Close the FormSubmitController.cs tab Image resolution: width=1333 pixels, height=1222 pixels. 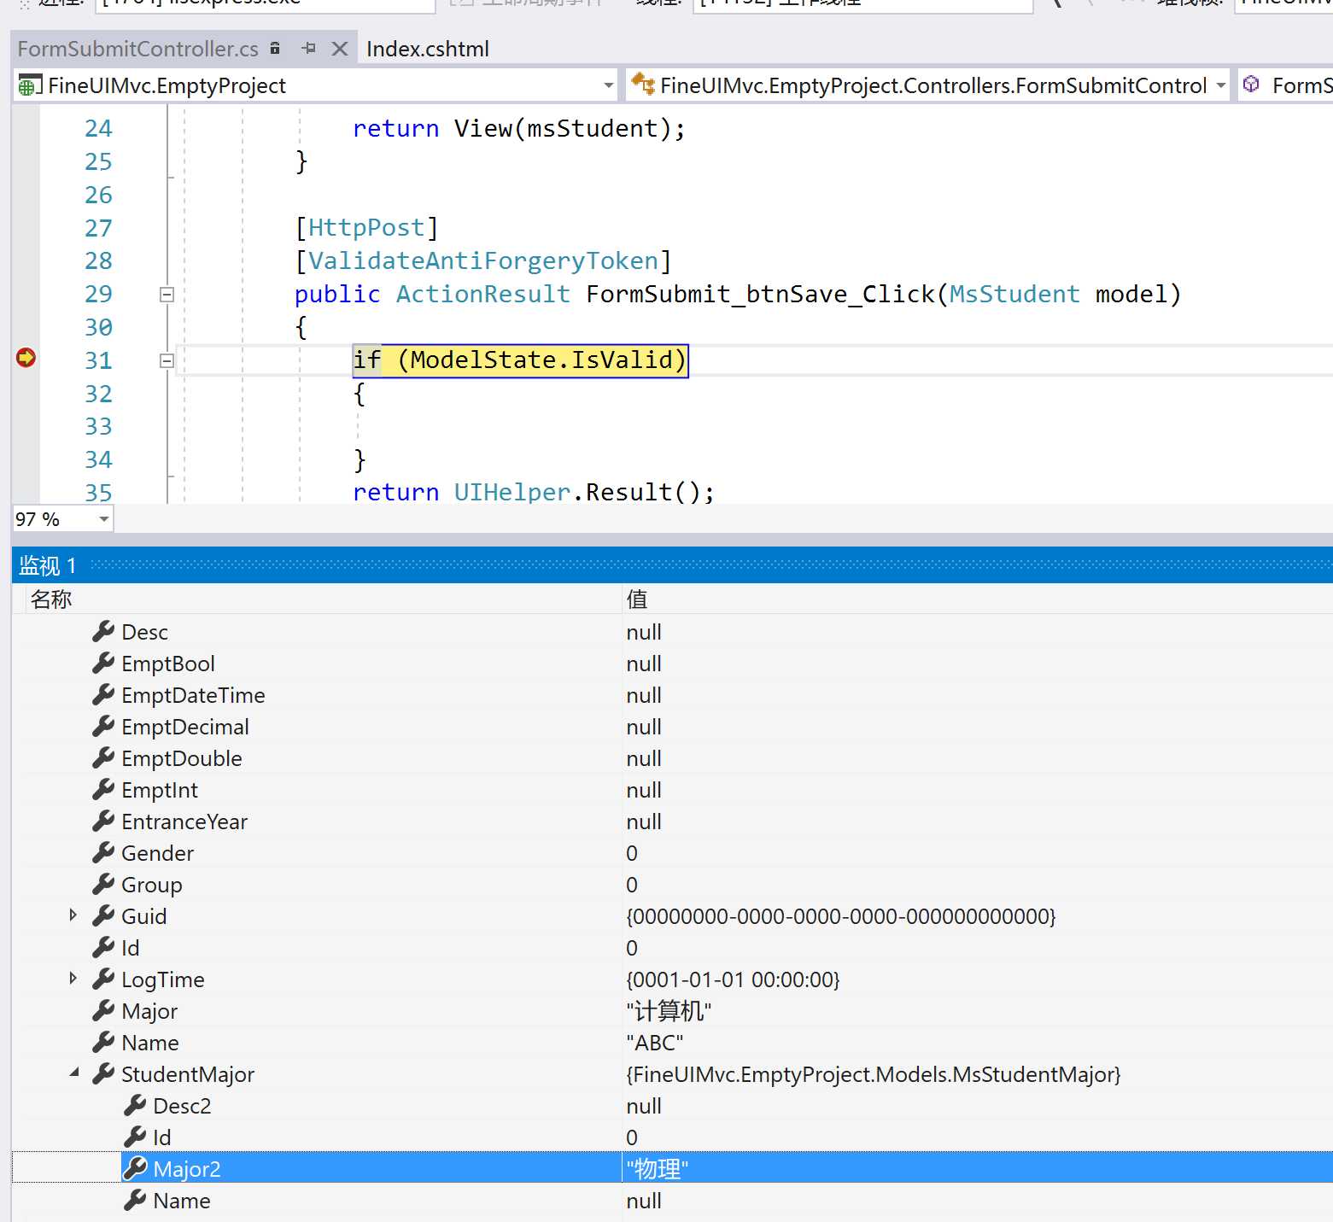point(340,49)
